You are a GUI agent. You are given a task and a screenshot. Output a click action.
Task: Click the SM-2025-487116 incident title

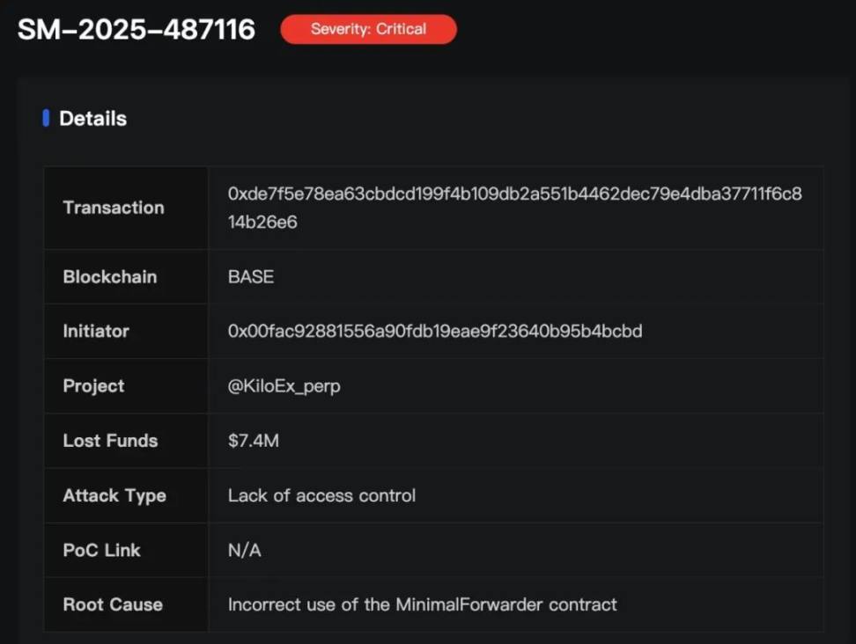point(137,29)
